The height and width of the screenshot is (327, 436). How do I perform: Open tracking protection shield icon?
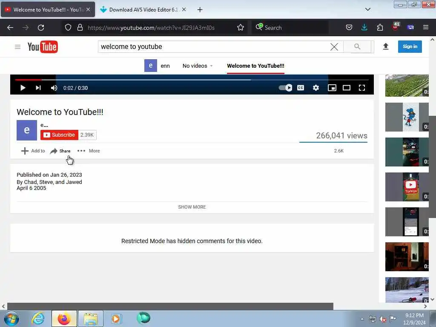[x=68, y=28]
